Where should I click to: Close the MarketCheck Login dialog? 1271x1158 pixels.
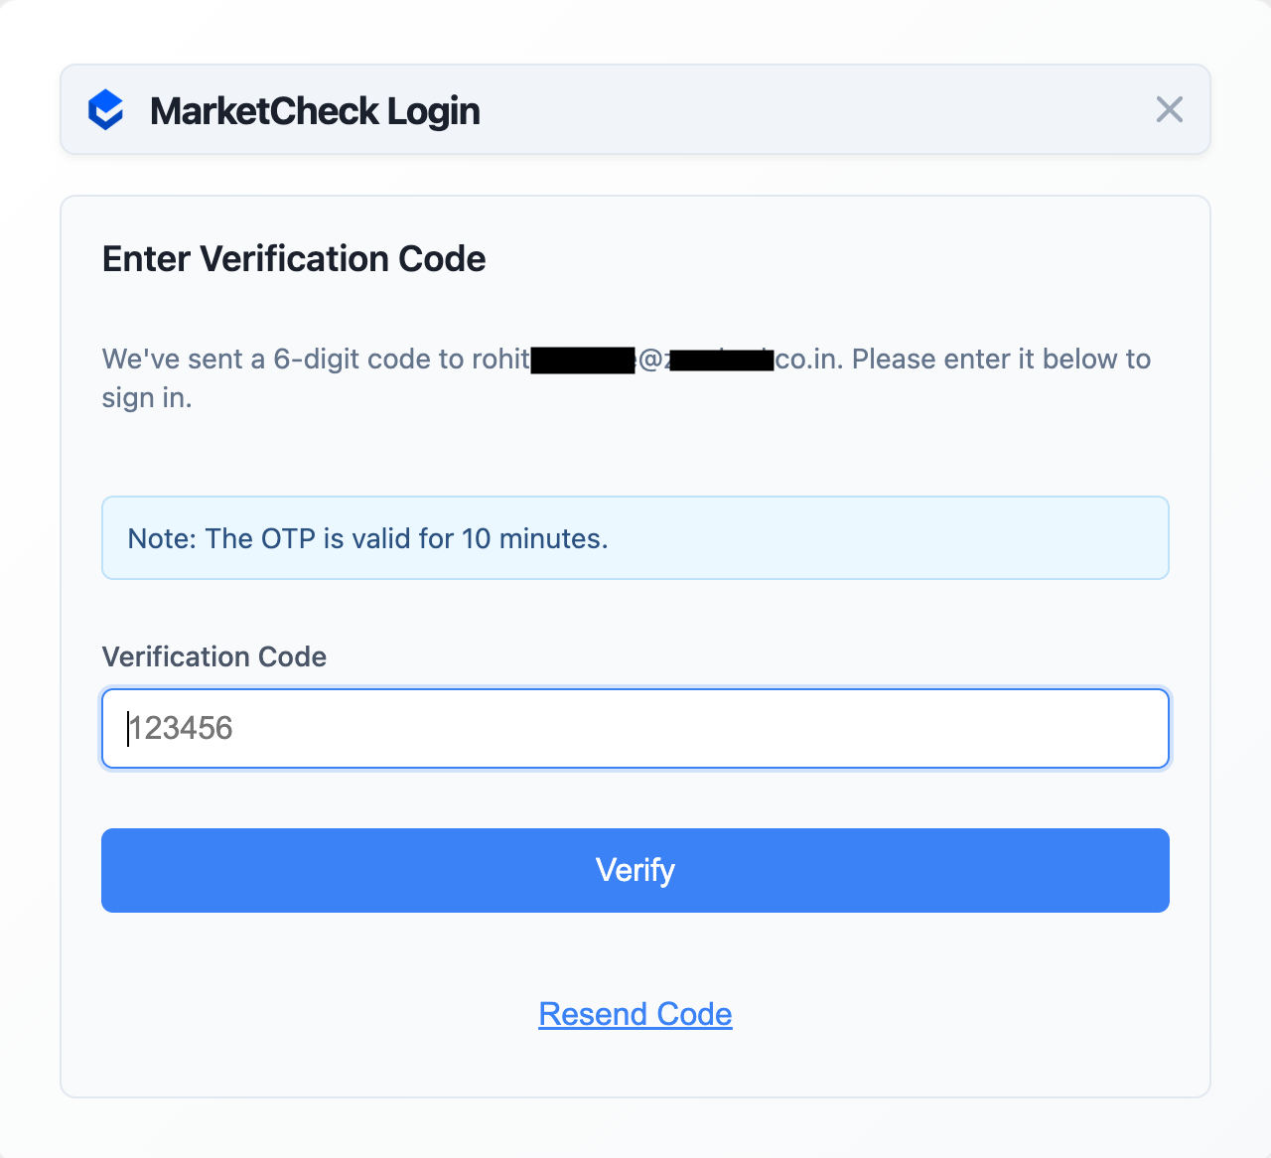[1169, 109]
